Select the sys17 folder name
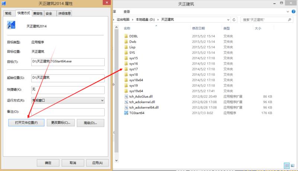 click(x=133, y=69)
